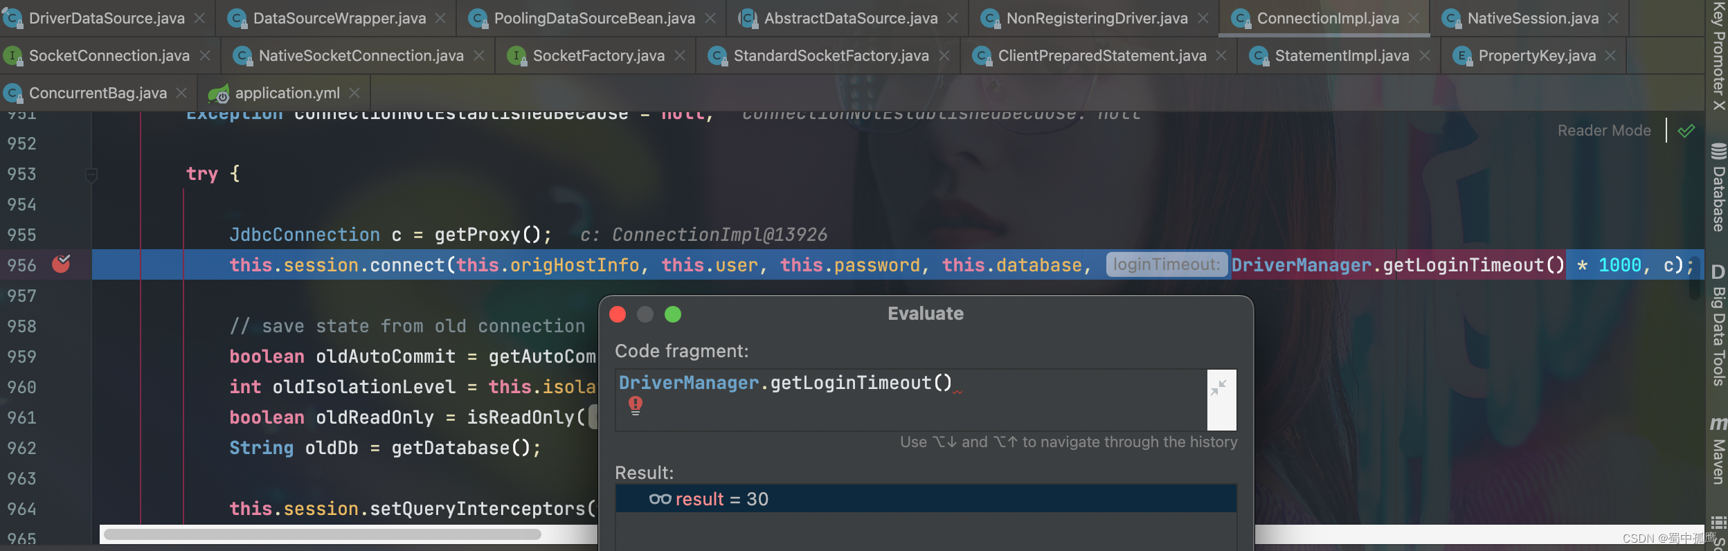This screenshot has height=551, width=1728.
Task: Close the DataSourceWrapper.java tab
Action: click(x=440, y=18)
